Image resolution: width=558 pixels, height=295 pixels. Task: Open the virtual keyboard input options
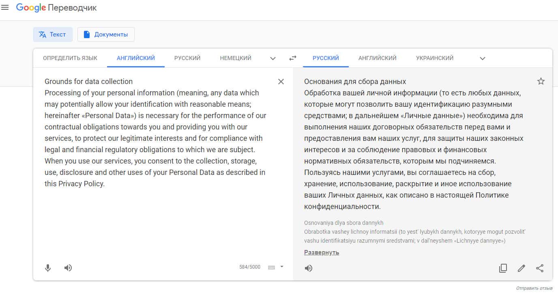[276, 267]
